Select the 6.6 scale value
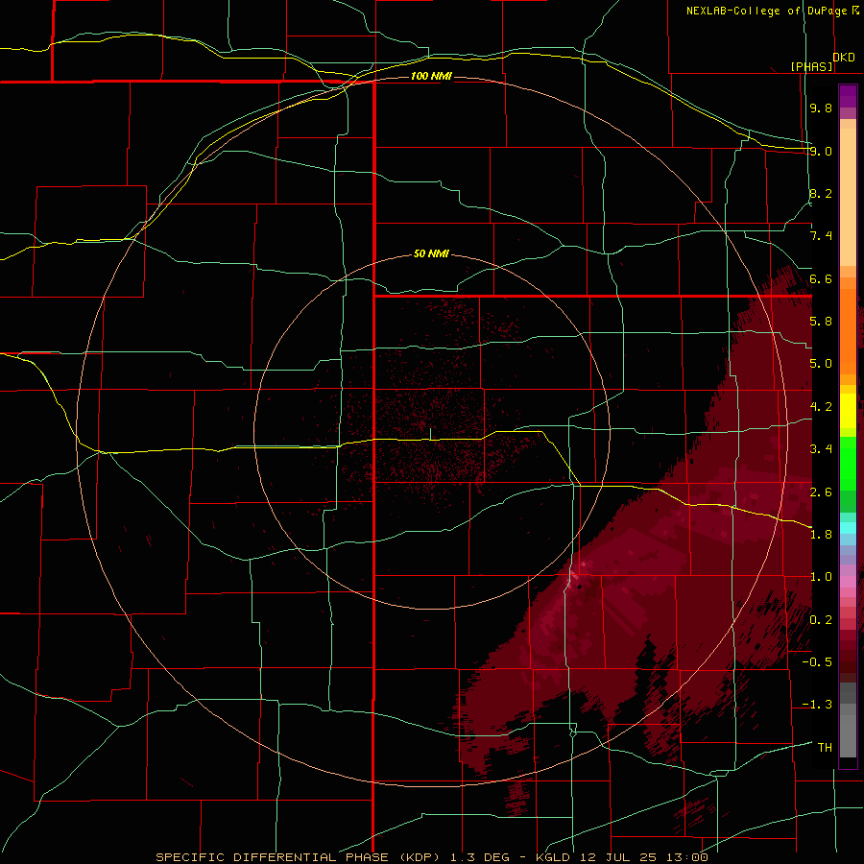This screenshot has height=864, width=864. click(x=821, y=278)
